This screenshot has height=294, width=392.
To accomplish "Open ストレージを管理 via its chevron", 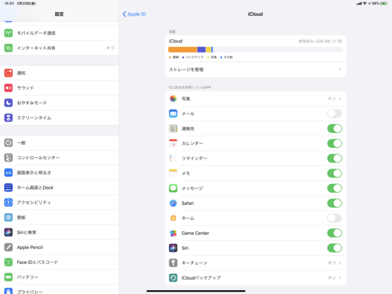I will click(340, 70).
